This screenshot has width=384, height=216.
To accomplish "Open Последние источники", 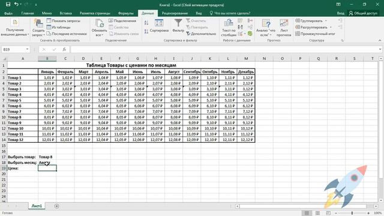I will point(67,34).
